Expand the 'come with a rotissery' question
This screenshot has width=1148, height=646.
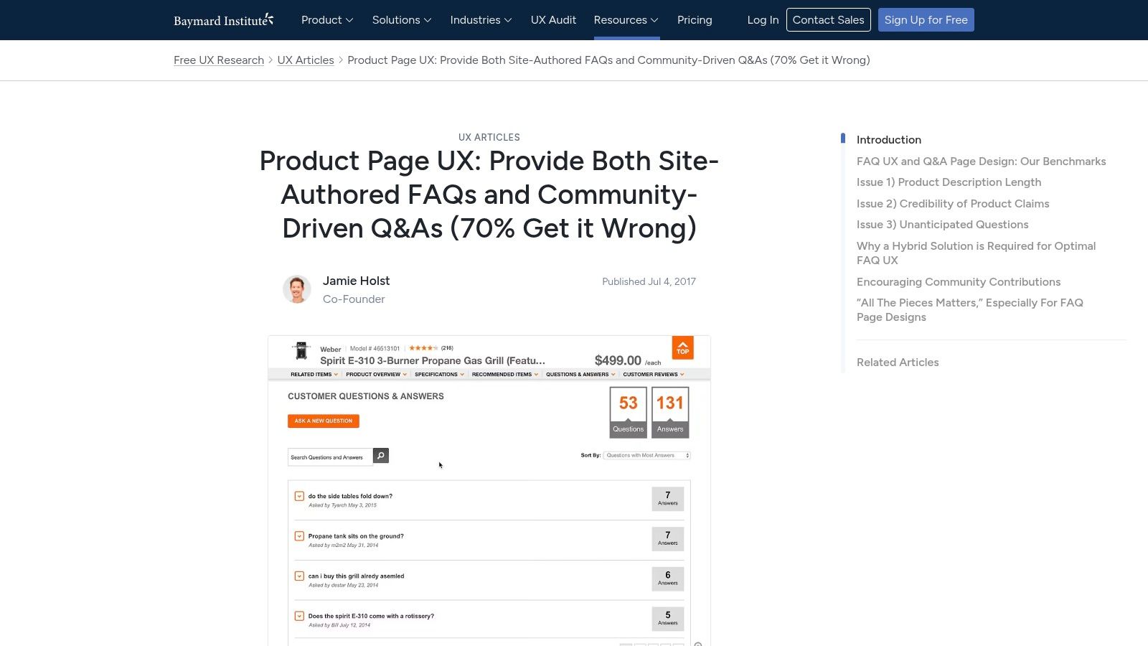(x=299, y=616)
